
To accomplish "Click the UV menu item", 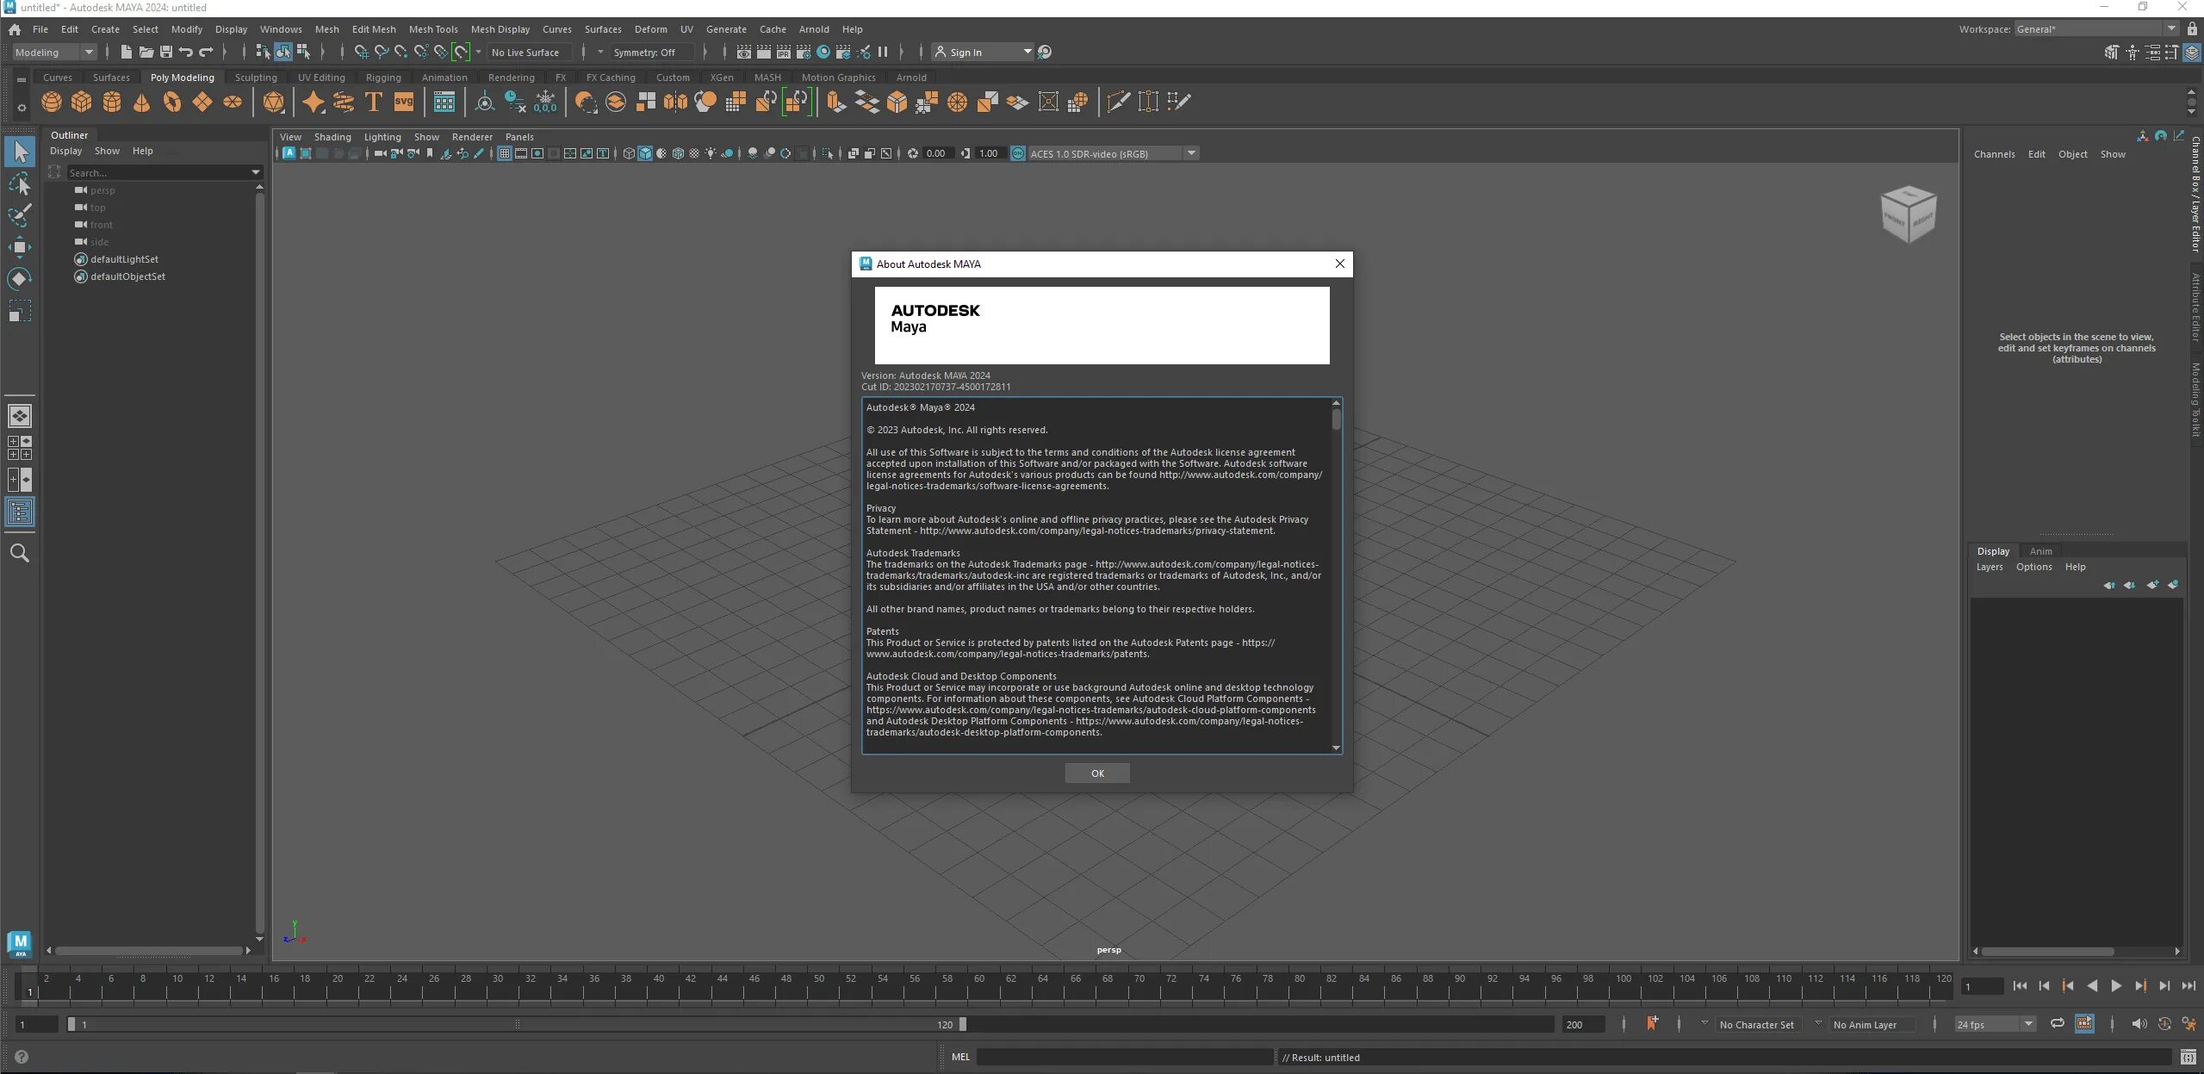I will click(687, 29).
